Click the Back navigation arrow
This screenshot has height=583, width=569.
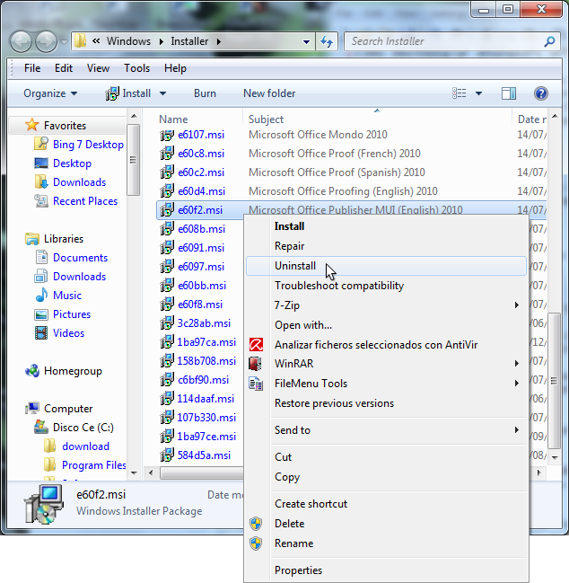[21, 41]
